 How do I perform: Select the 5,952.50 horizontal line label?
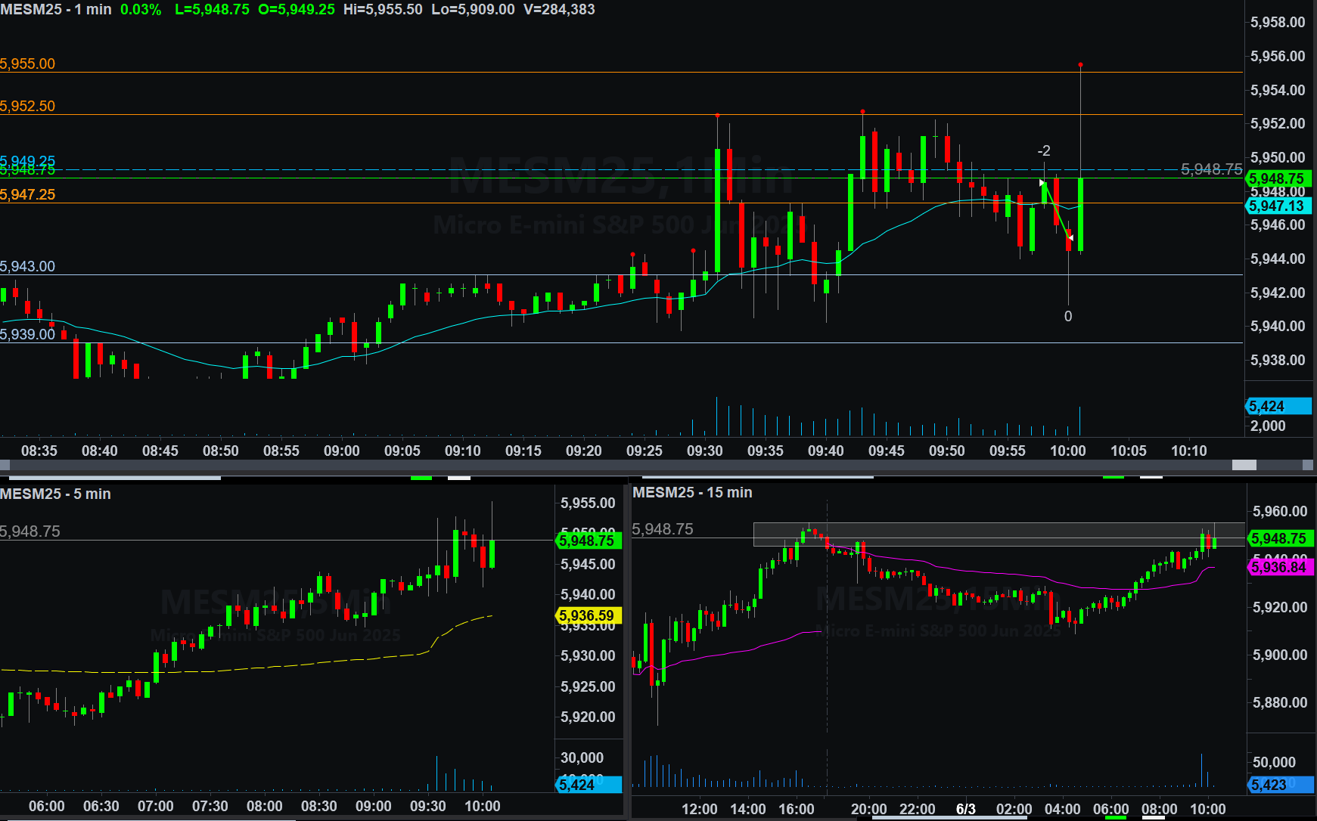click(x=28, y=107)
